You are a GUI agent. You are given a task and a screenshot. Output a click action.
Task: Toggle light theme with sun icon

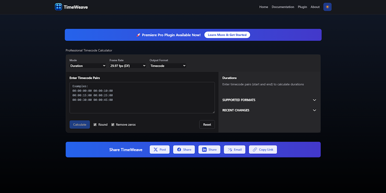pos(328,7)
